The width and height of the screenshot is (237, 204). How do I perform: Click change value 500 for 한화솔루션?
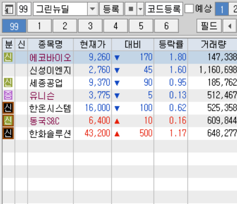(146, 133)
